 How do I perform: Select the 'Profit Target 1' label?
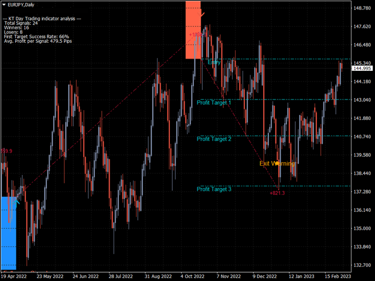click(214, 103)
